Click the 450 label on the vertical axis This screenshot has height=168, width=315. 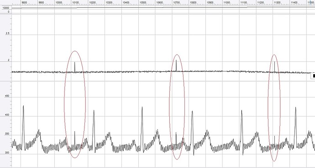7,96
